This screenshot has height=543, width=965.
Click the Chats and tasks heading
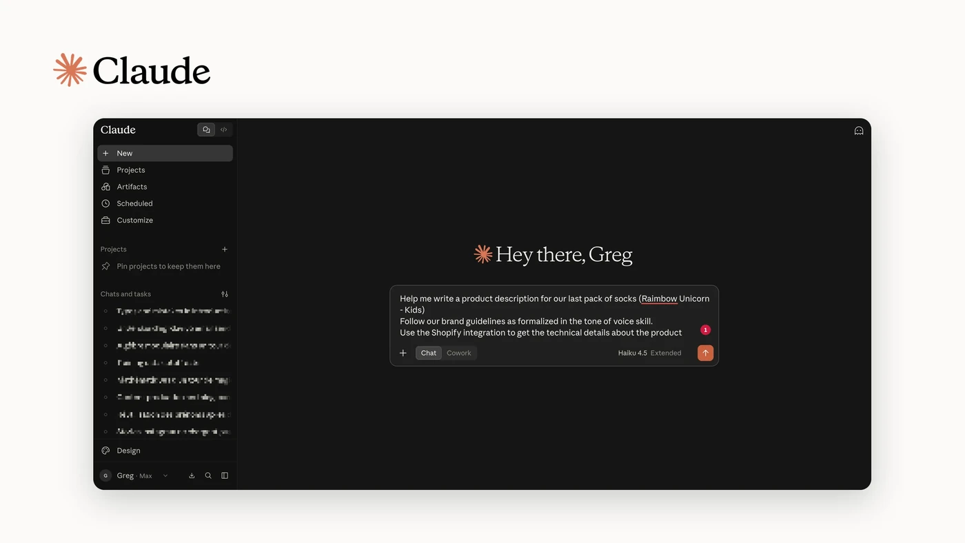tap(125, 294)
